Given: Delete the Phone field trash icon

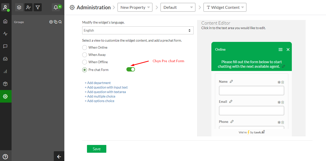Looking at the screenshot, I should pos(283,122).
